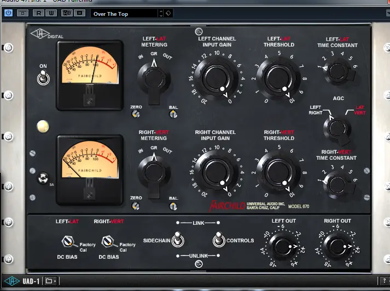This screenshot has width=390, height=291.
Task: Flip the ON power toggle switch
Action: pos(43,77)
